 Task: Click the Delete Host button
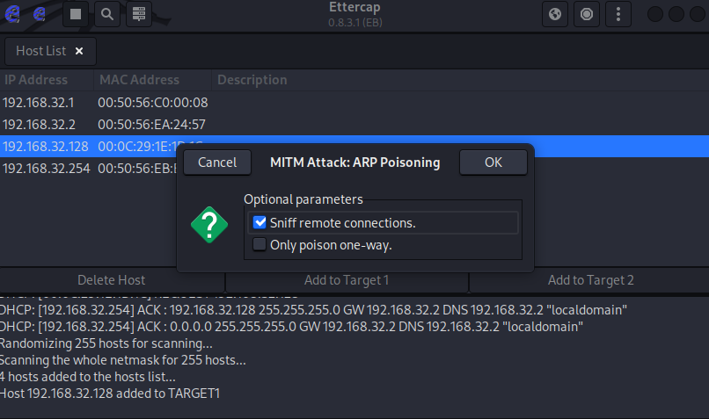[112, 280]
